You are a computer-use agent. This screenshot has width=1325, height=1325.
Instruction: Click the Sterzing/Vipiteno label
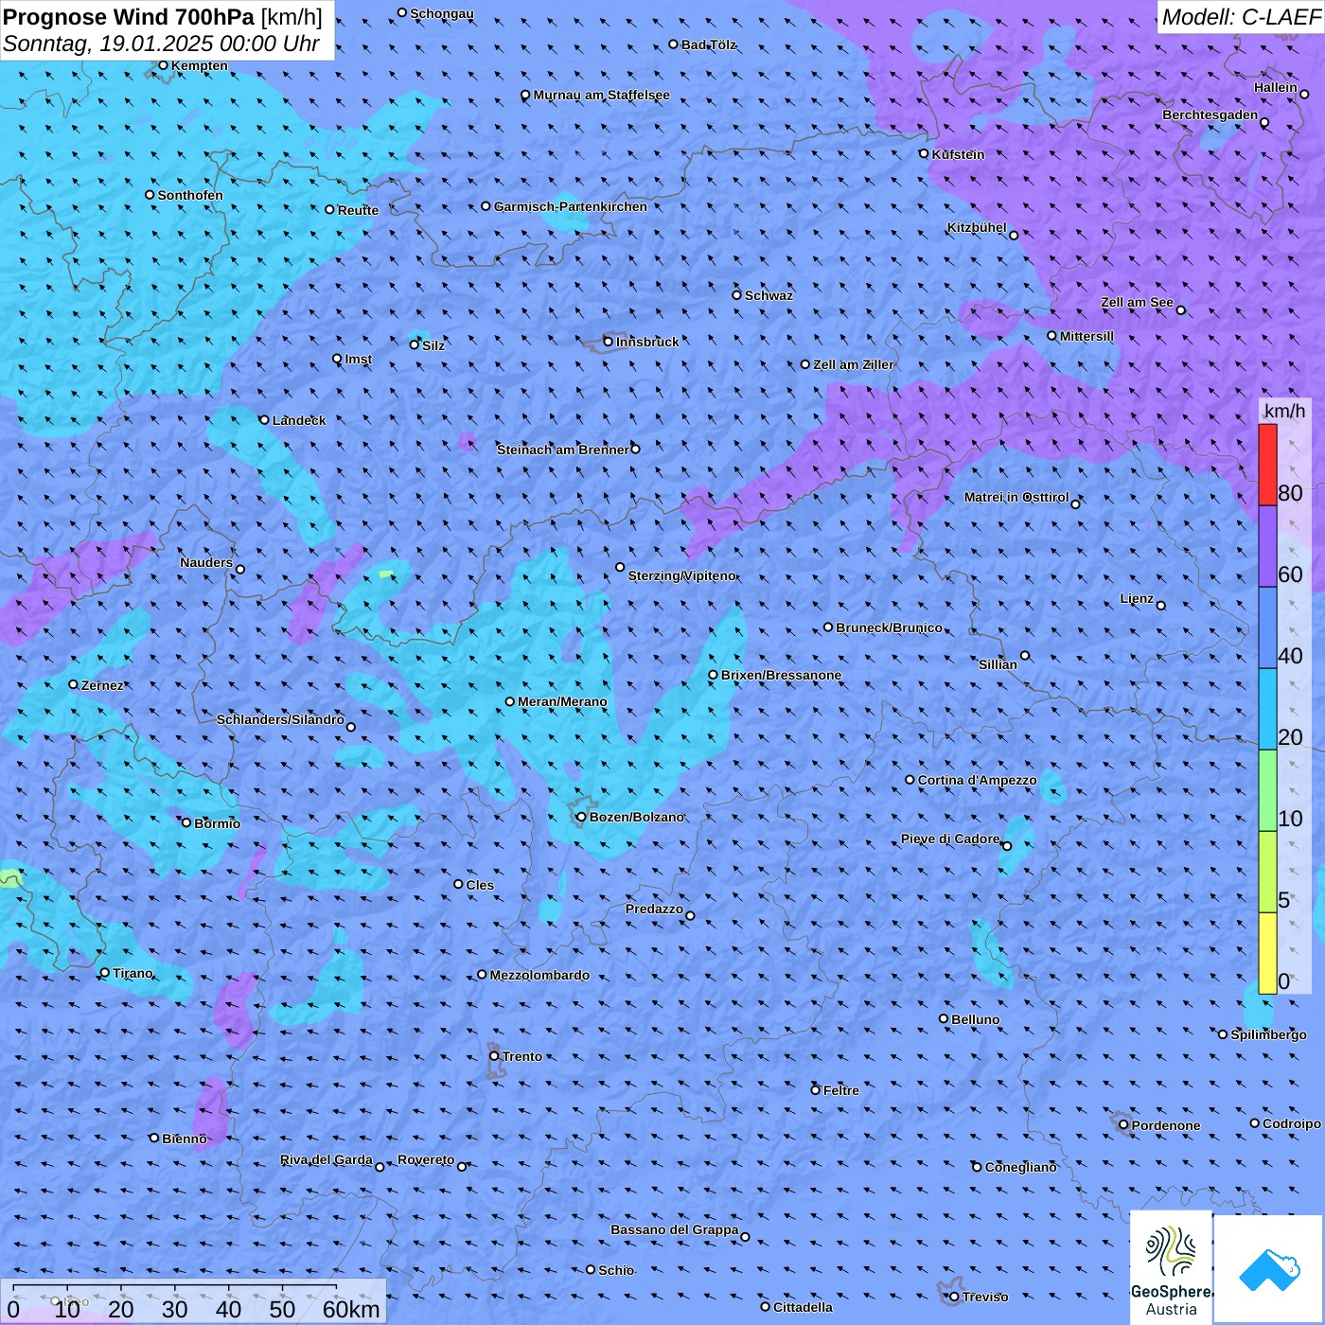[681, 575]
